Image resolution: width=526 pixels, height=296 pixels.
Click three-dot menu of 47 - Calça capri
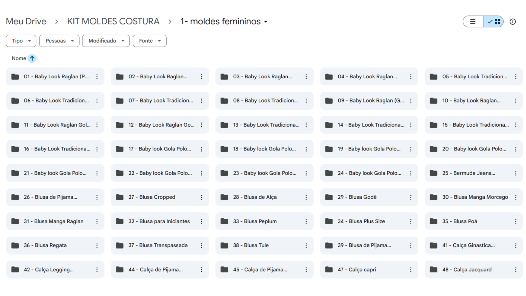[411, 270]
